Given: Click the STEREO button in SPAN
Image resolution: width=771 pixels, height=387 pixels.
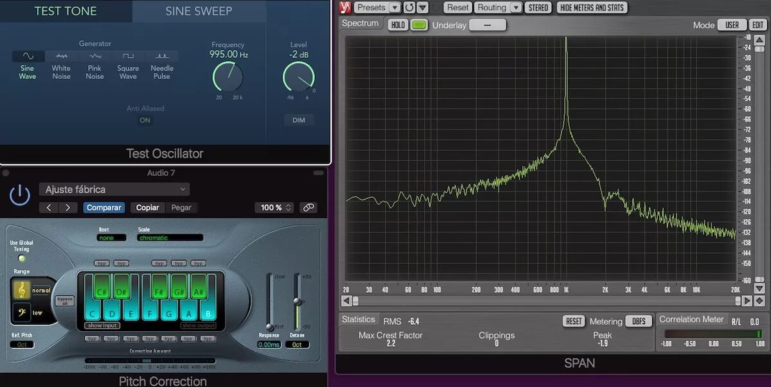Looking at the screenshot, I should click(x=538, y=8).
